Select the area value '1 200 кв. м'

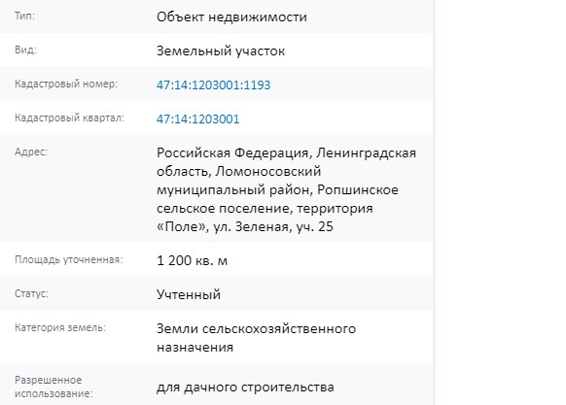coord(192,260)
